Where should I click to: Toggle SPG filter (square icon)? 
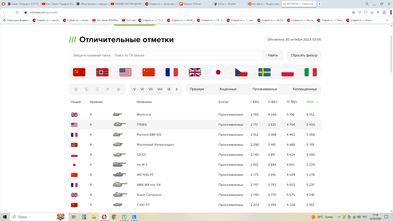(119, 89)
